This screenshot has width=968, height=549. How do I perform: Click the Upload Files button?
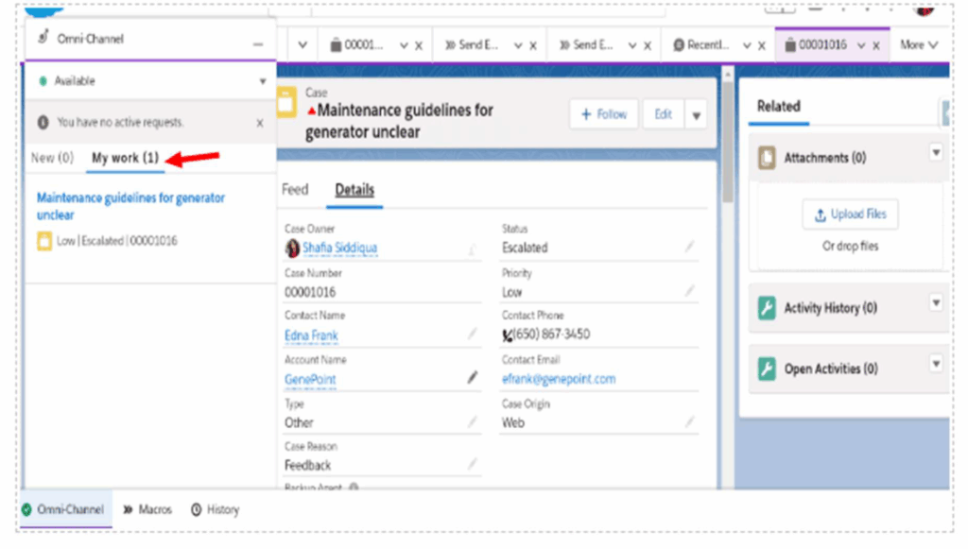tap(850, 214)
